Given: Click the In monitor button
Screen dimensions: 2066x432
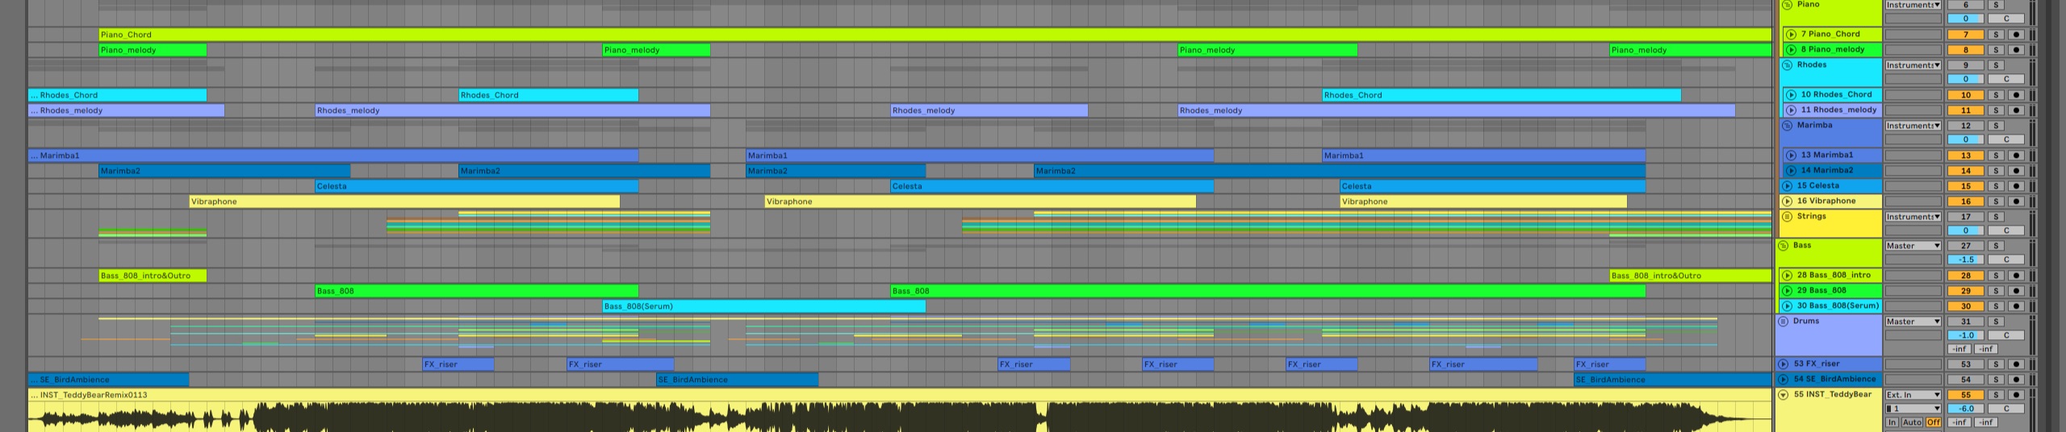Looking at the screenshot, I should [x=1892, y=422].
